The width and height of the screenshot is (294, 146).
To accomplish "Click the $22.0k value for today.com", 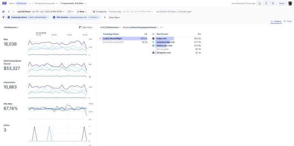I will [x=198, y=39].
